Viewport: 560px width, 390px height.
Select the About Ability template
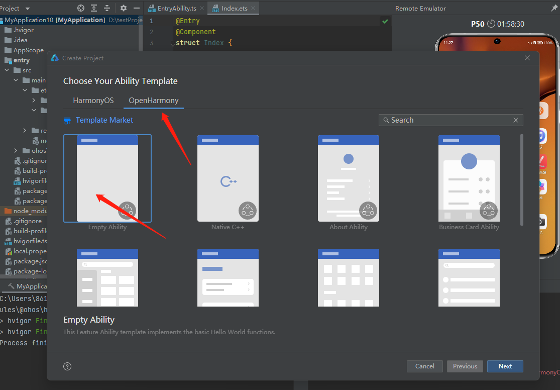pyautogui.click(x=349, y=178)
